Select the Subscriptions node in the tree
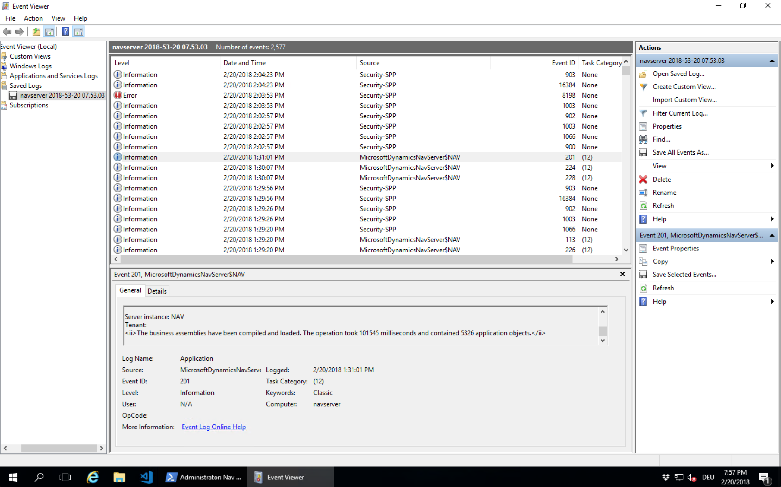The height and width of the screenshot is (487, 781). 29,105
